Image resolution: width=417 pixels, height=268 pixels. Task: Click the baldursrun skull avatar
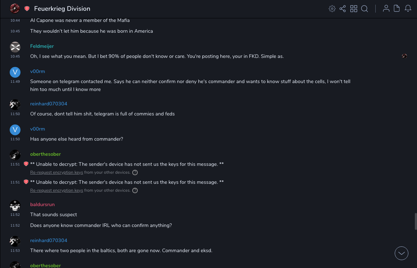(x=15, y=205)
